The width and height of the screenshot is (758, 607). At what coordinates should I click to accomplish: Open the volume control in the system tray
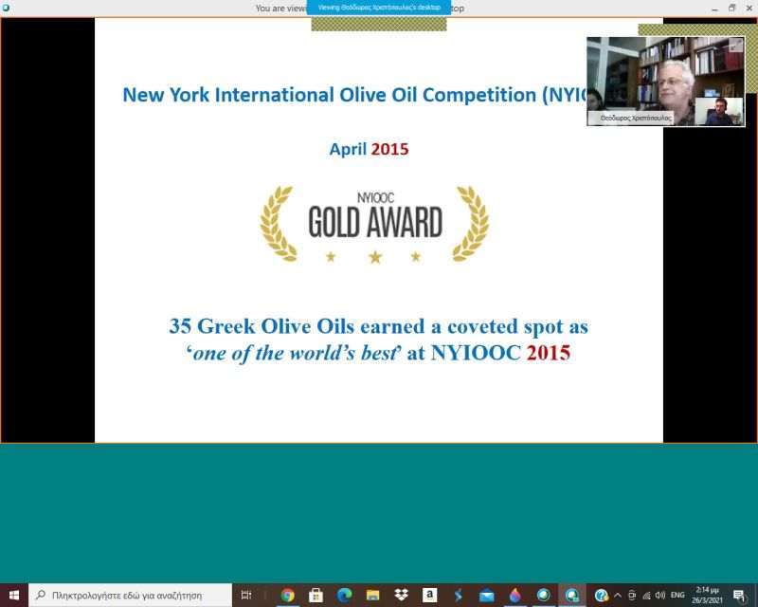click(x=660, y=595)
